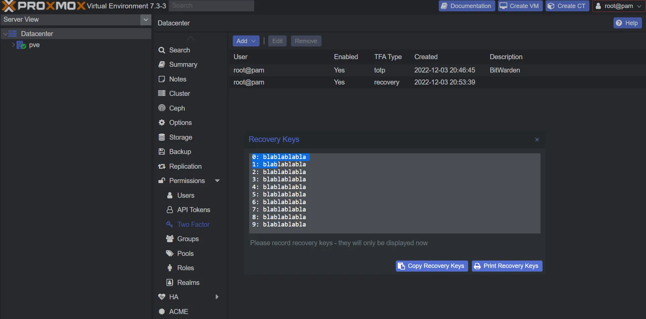Open the Server View dropdown
The image size is (646, 319).
point(146,20)
